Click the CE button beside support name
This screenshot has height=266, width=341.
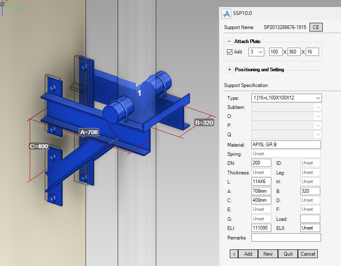point(316,27)
